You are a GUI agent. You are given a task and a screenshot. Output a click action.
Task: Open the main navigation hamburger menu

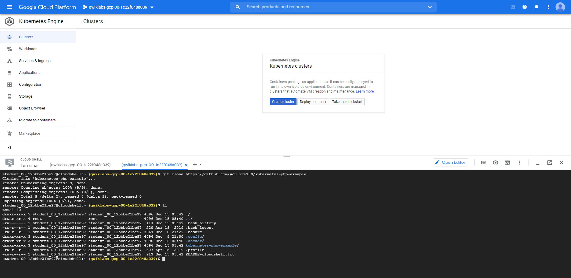[10, 7]
